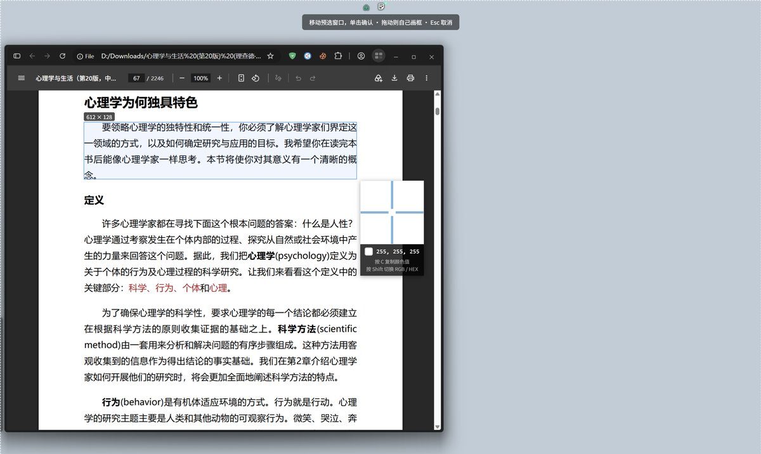Viewport: 761px width, 454px height.
Task: Click the green house icon above the hint banner
Action: [366, 7]
